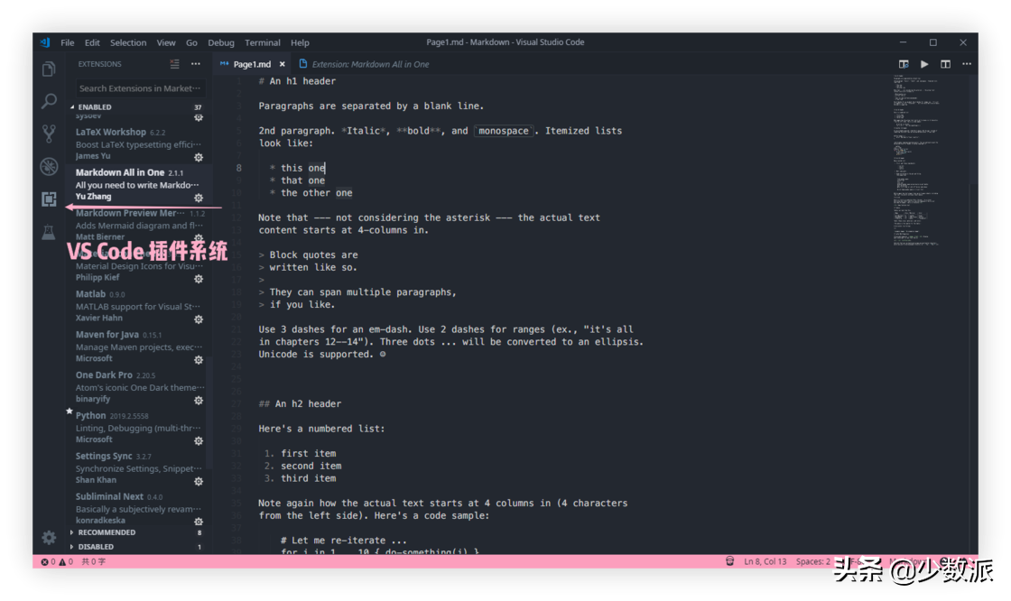Focus the Search Extensions in Marketplace field
This screenshot has width=1011, height=601.
pos(139,88)
